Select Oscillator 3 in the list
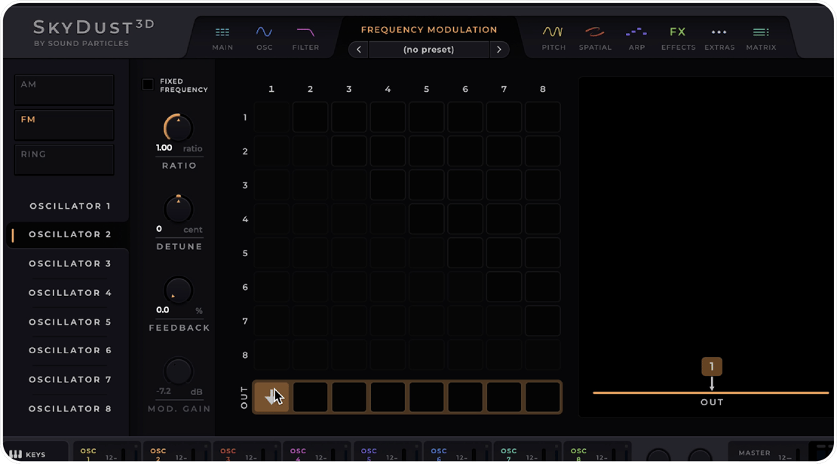The image size is (837, 464). click(70, 264)
